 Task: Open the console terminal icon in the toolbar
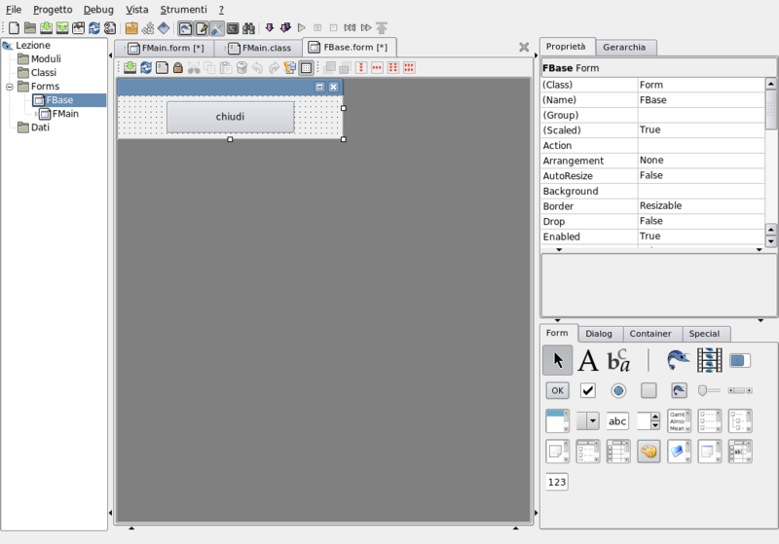(233, 28)
